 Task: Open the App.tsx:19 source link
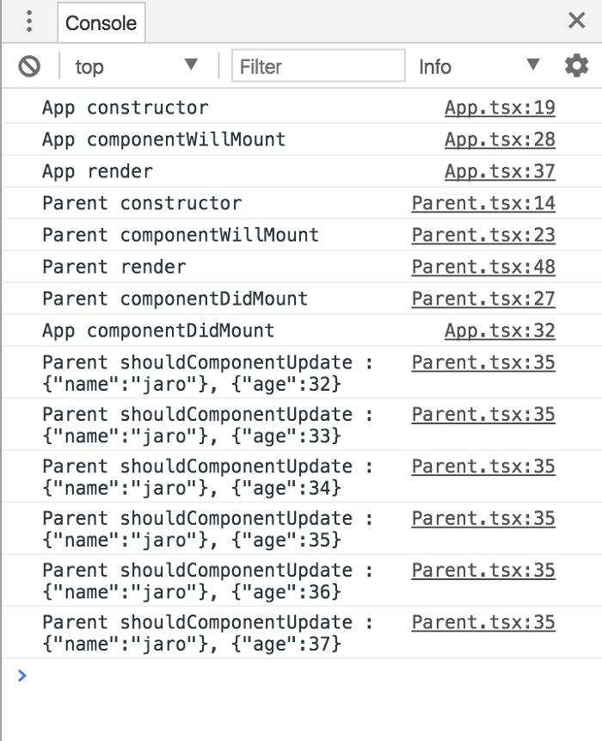click(x=500, y=108)
